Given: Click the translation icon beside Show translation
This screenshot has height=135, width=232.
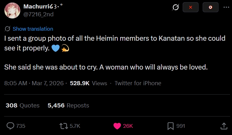Looking at the screenshot, I should [x=7, y=29].
